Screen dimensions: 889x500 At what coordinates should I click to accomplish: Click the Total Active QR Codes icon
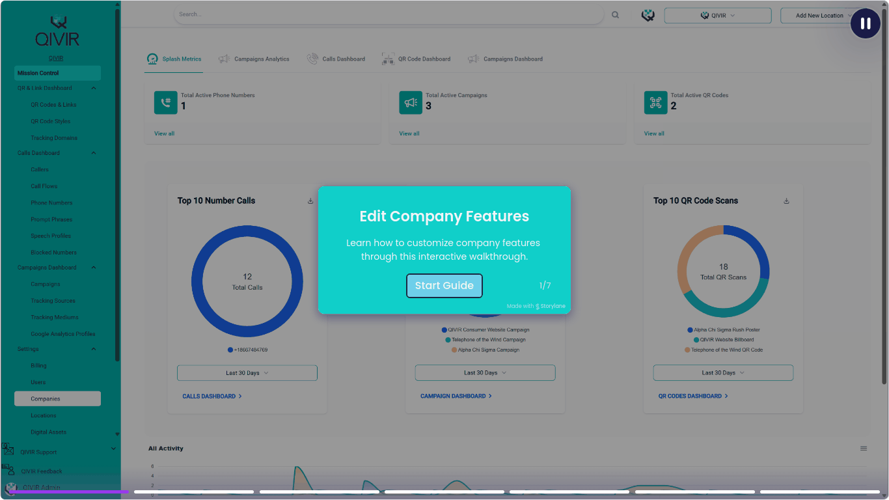(x=656, y=103)
